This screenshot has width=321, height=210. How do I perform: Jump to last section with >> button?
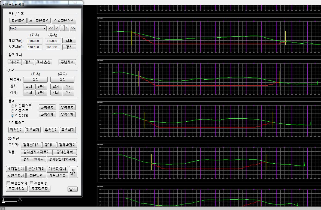[x=73, y=28]
